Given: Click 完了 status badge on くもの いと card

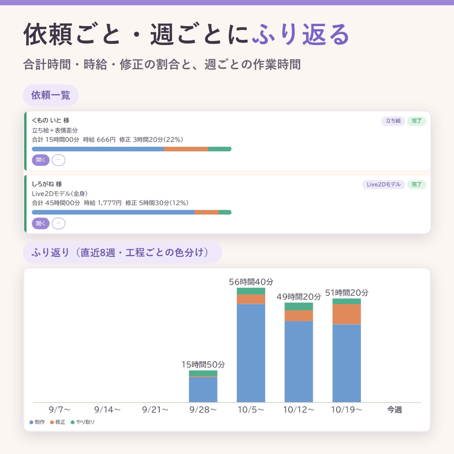Looking at the screenshot, I should click(x=416, y=121).
